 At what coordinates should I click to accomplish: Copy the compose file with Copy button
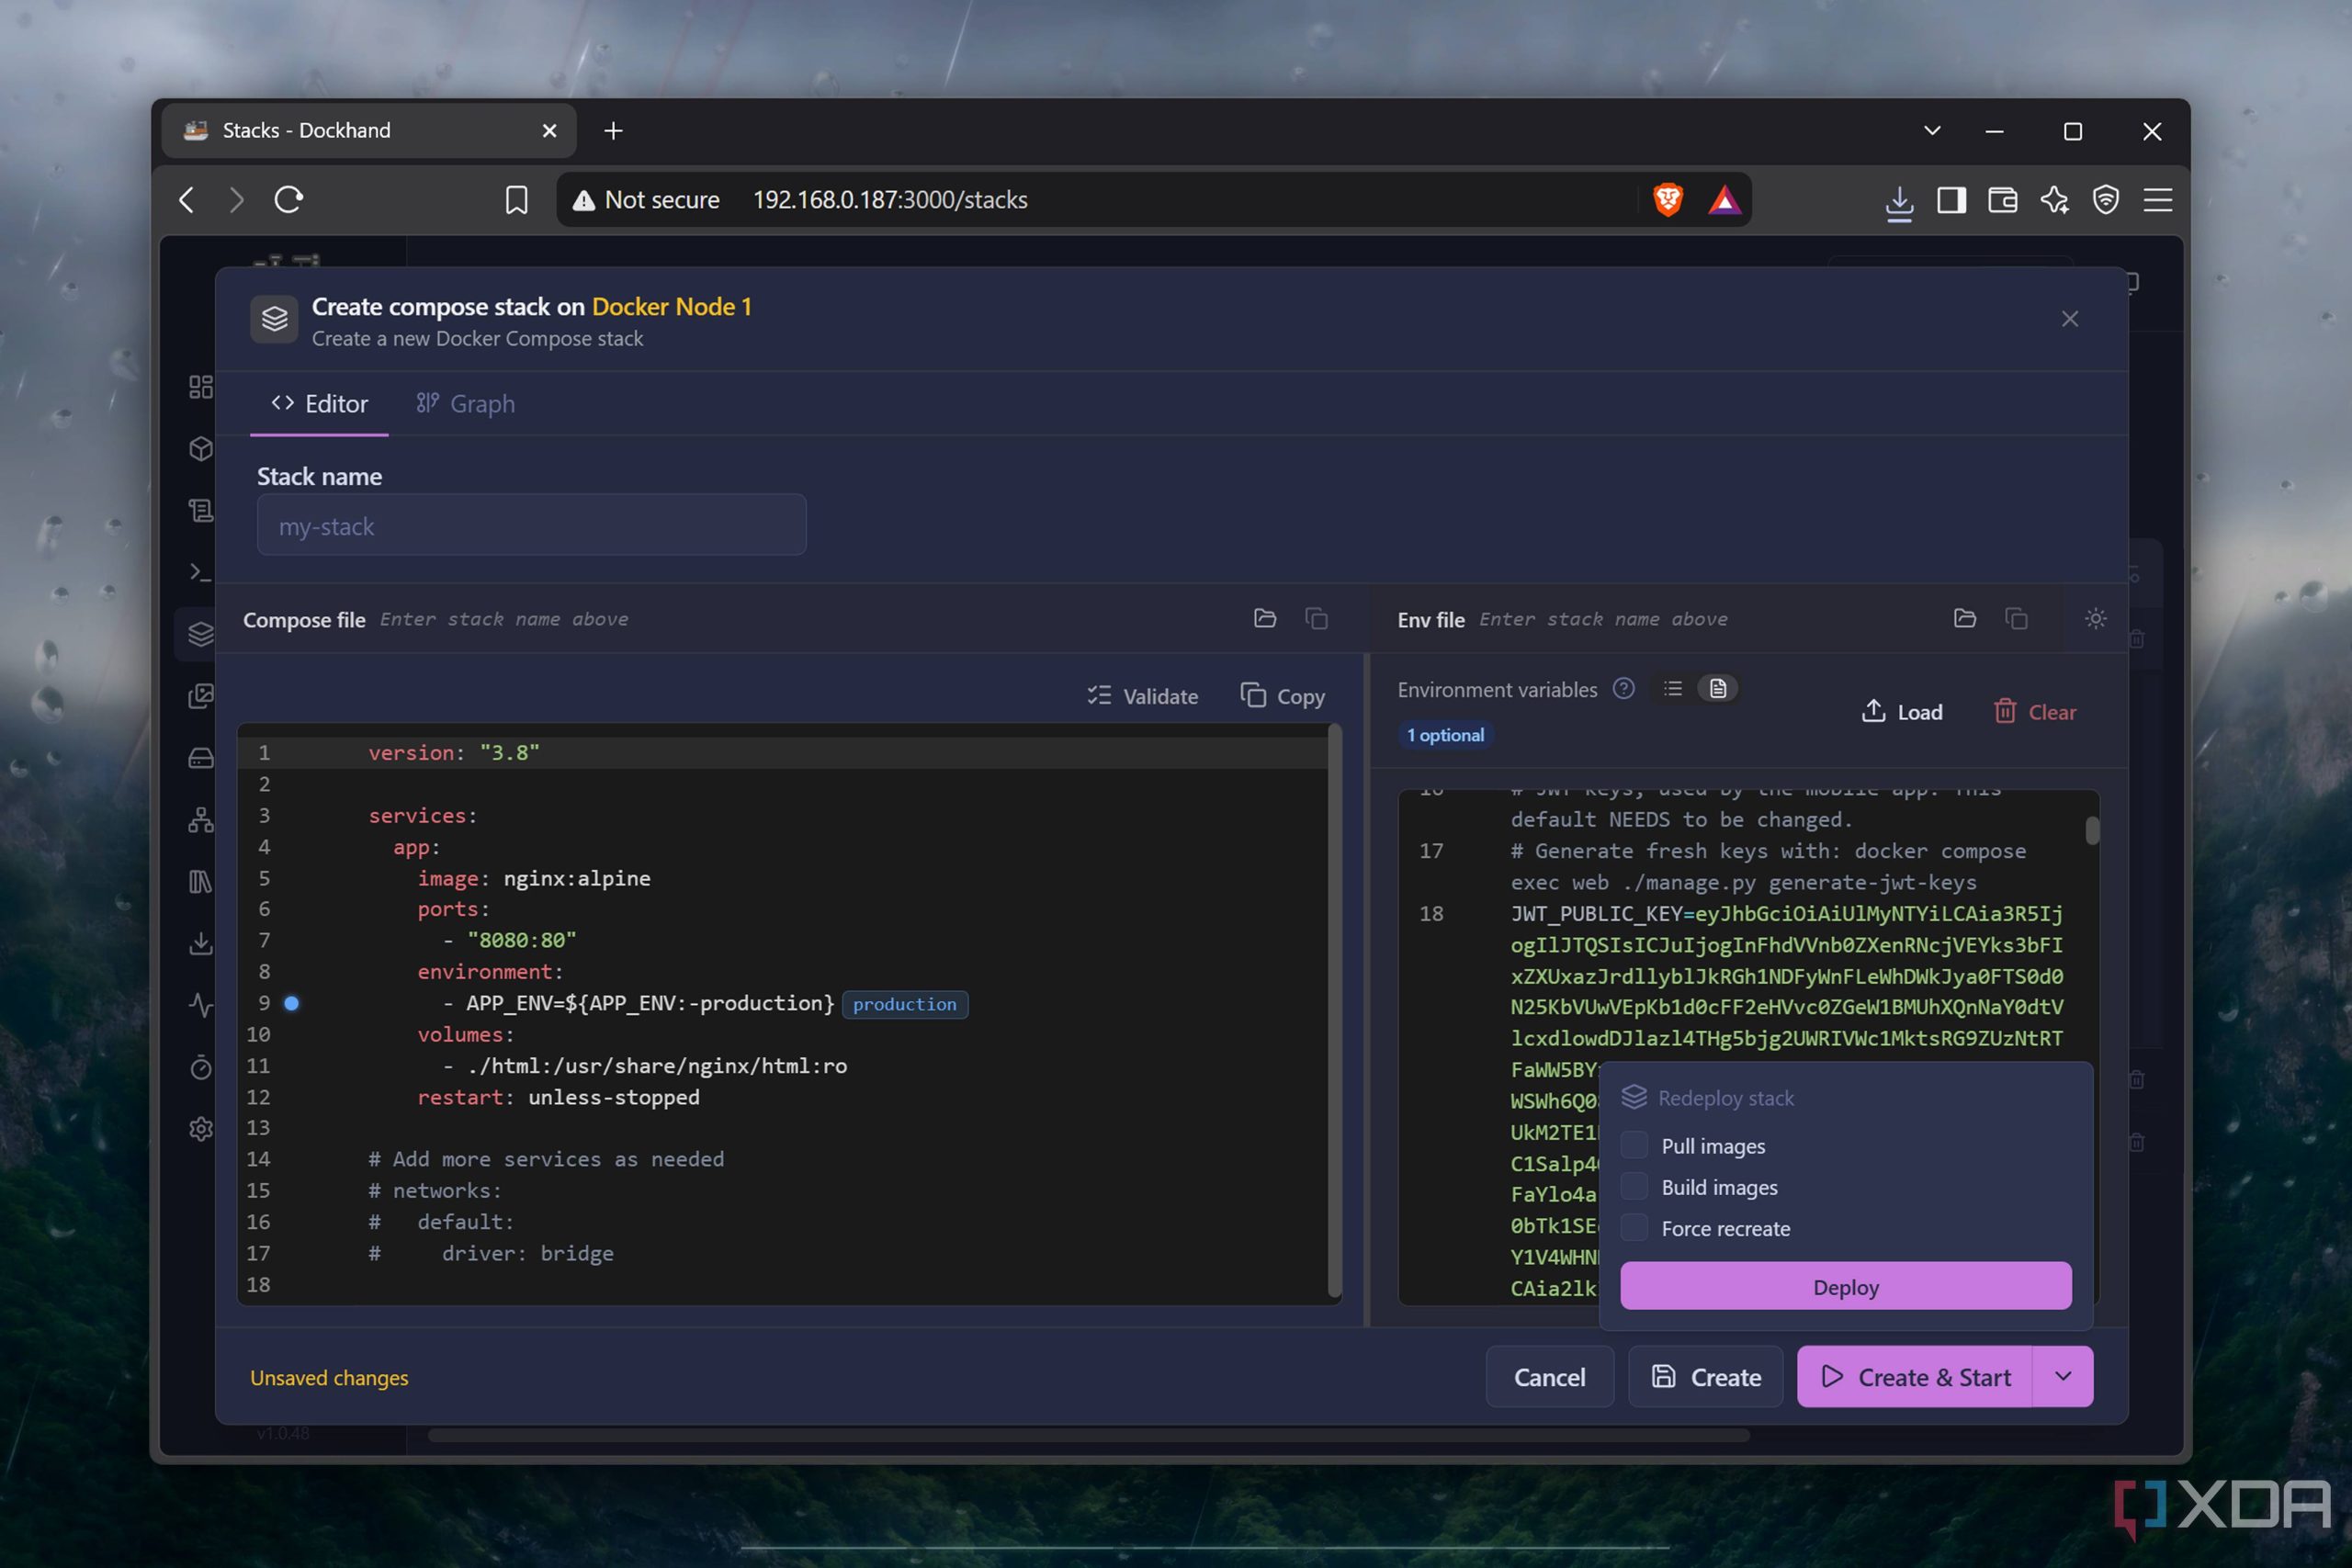point(1283,696)
